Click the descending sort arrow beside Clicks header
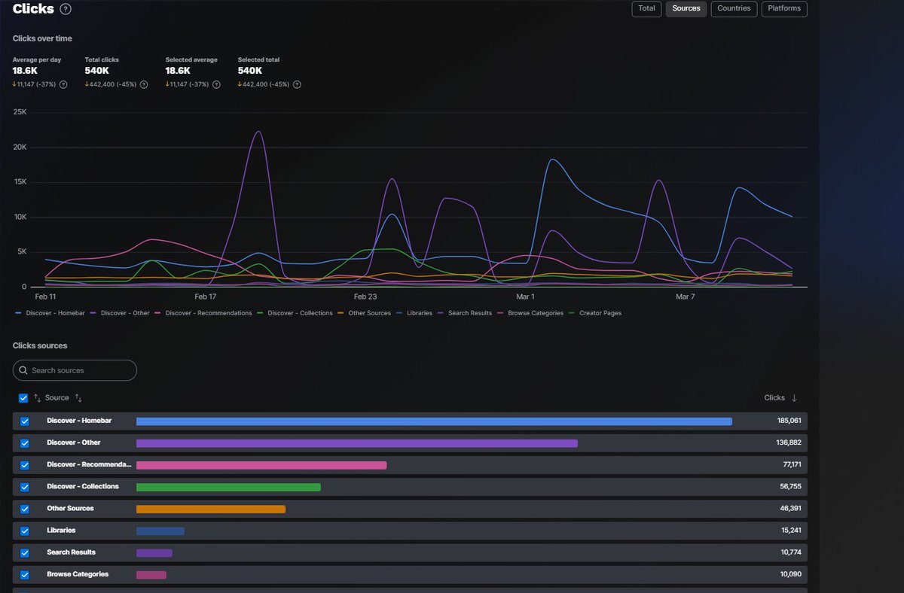Viewport: 904px width, 593px height. pos(793,397)
